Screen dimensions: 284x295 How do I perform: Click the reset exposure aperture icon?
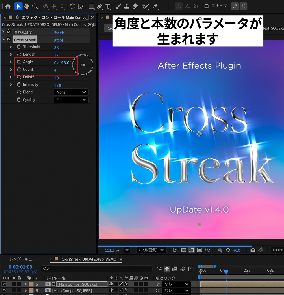[x=228, y=250]
